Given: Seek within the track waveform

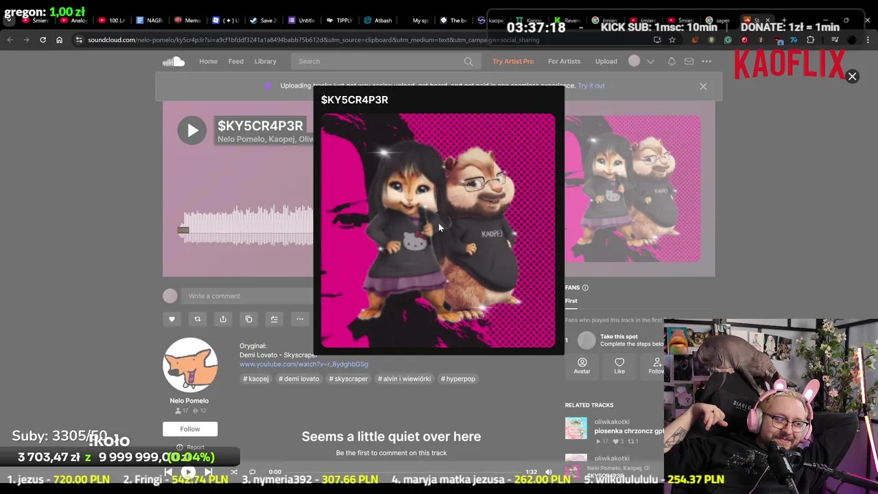Looking at the screenshot, I should pos(247,226).
